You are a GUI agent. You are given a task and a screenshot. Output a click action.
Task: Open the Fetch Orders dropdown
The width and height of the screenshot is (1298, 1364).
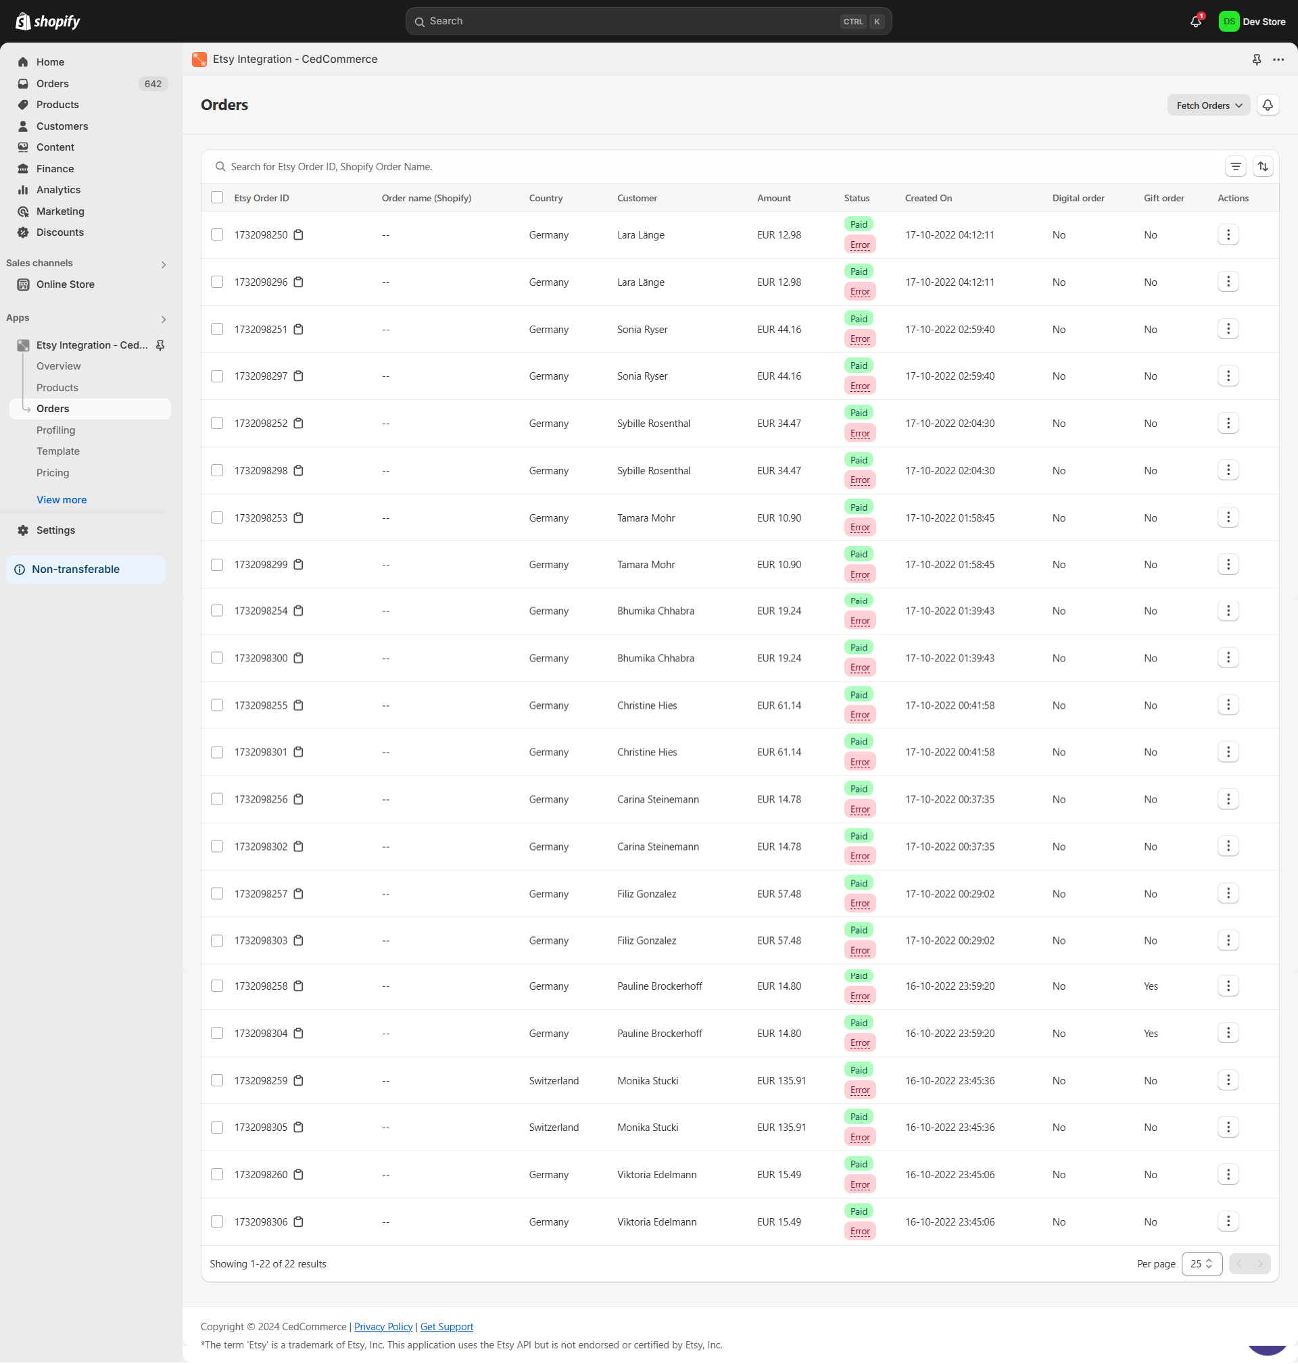tap(1208, 105)
